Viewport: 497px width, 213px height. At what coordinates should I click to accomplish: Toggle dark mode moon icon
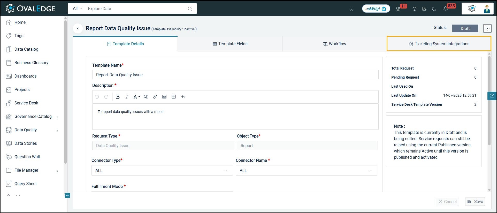click(x=434, y=9)
